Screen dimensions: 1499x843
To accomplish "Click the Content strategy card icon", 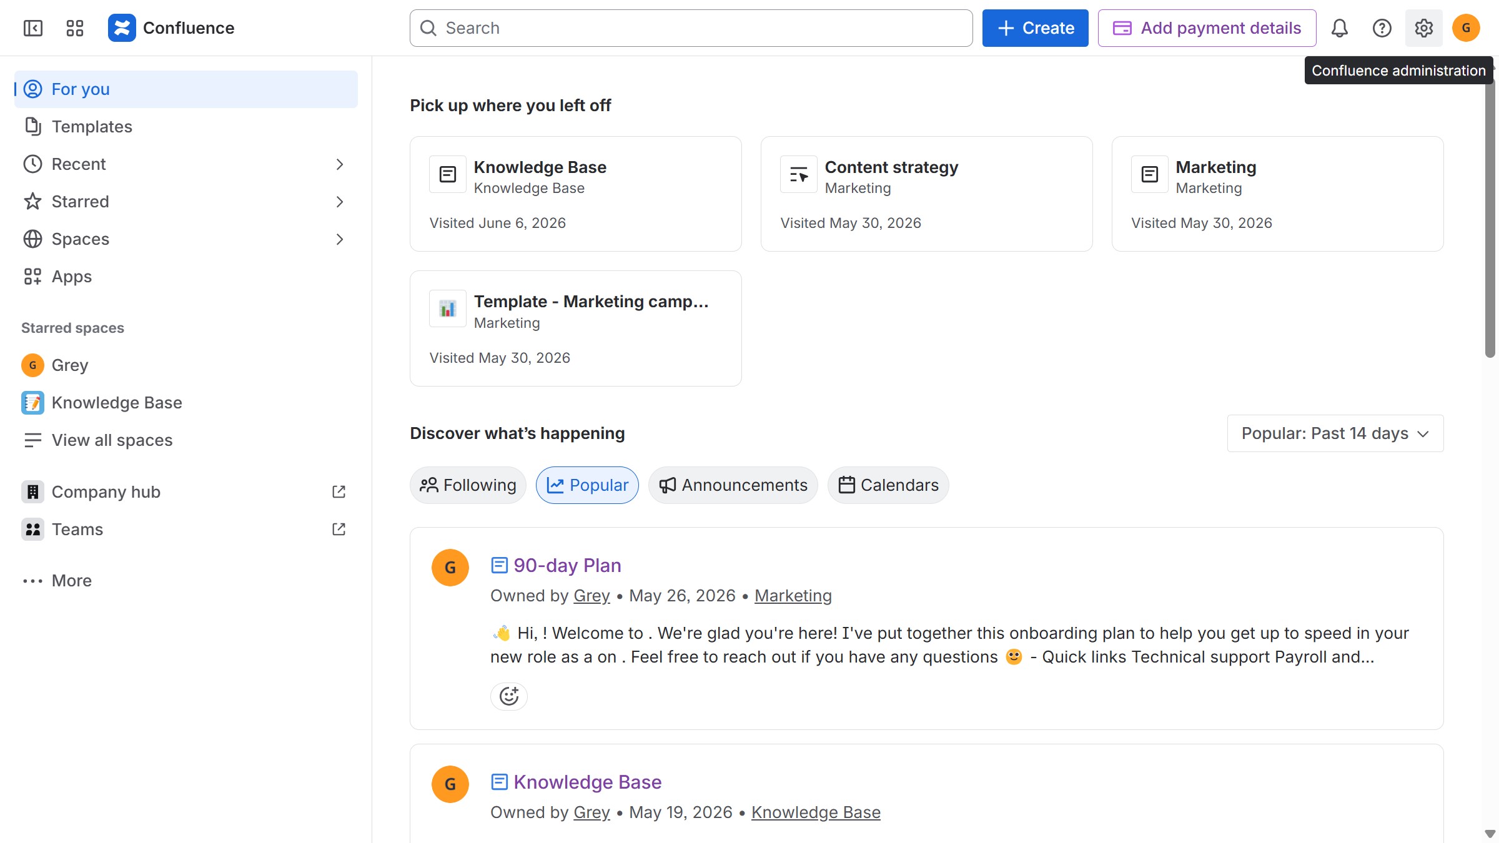I will pyautogui.click(x=799, y=174).
